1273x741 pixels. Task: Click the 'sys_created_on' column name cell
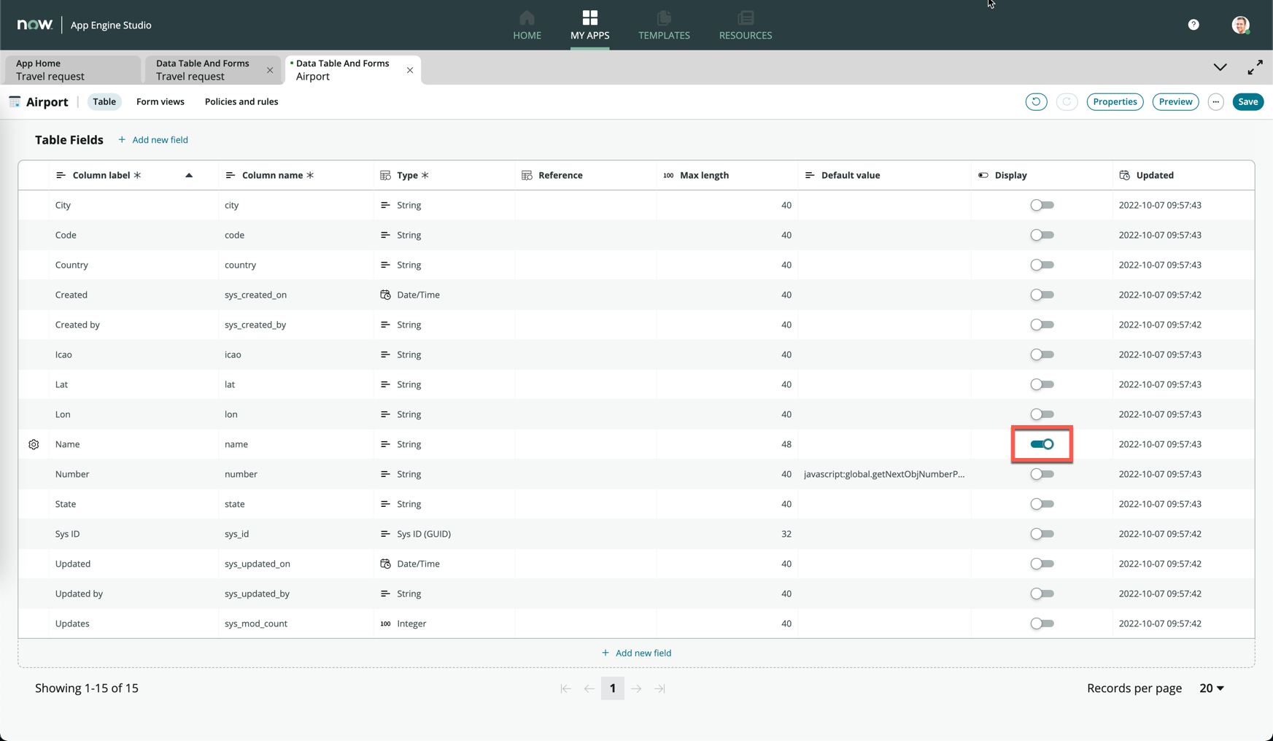pos(295,295)
